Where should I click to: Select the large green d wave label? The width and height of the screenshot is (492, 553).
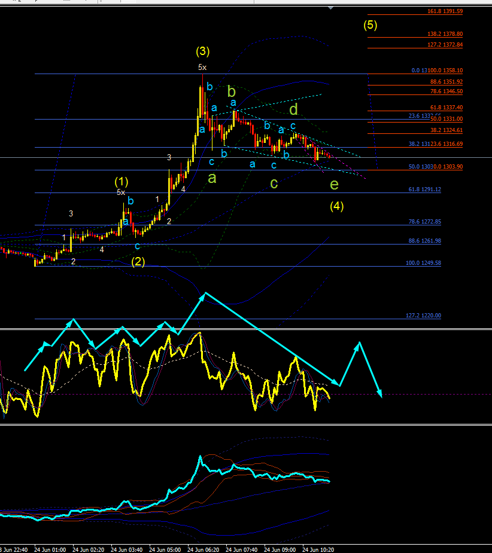coord(293,109)
